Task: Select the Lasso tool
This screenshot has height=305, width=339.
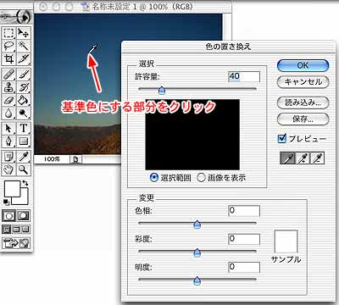Action: click(8, 46)
